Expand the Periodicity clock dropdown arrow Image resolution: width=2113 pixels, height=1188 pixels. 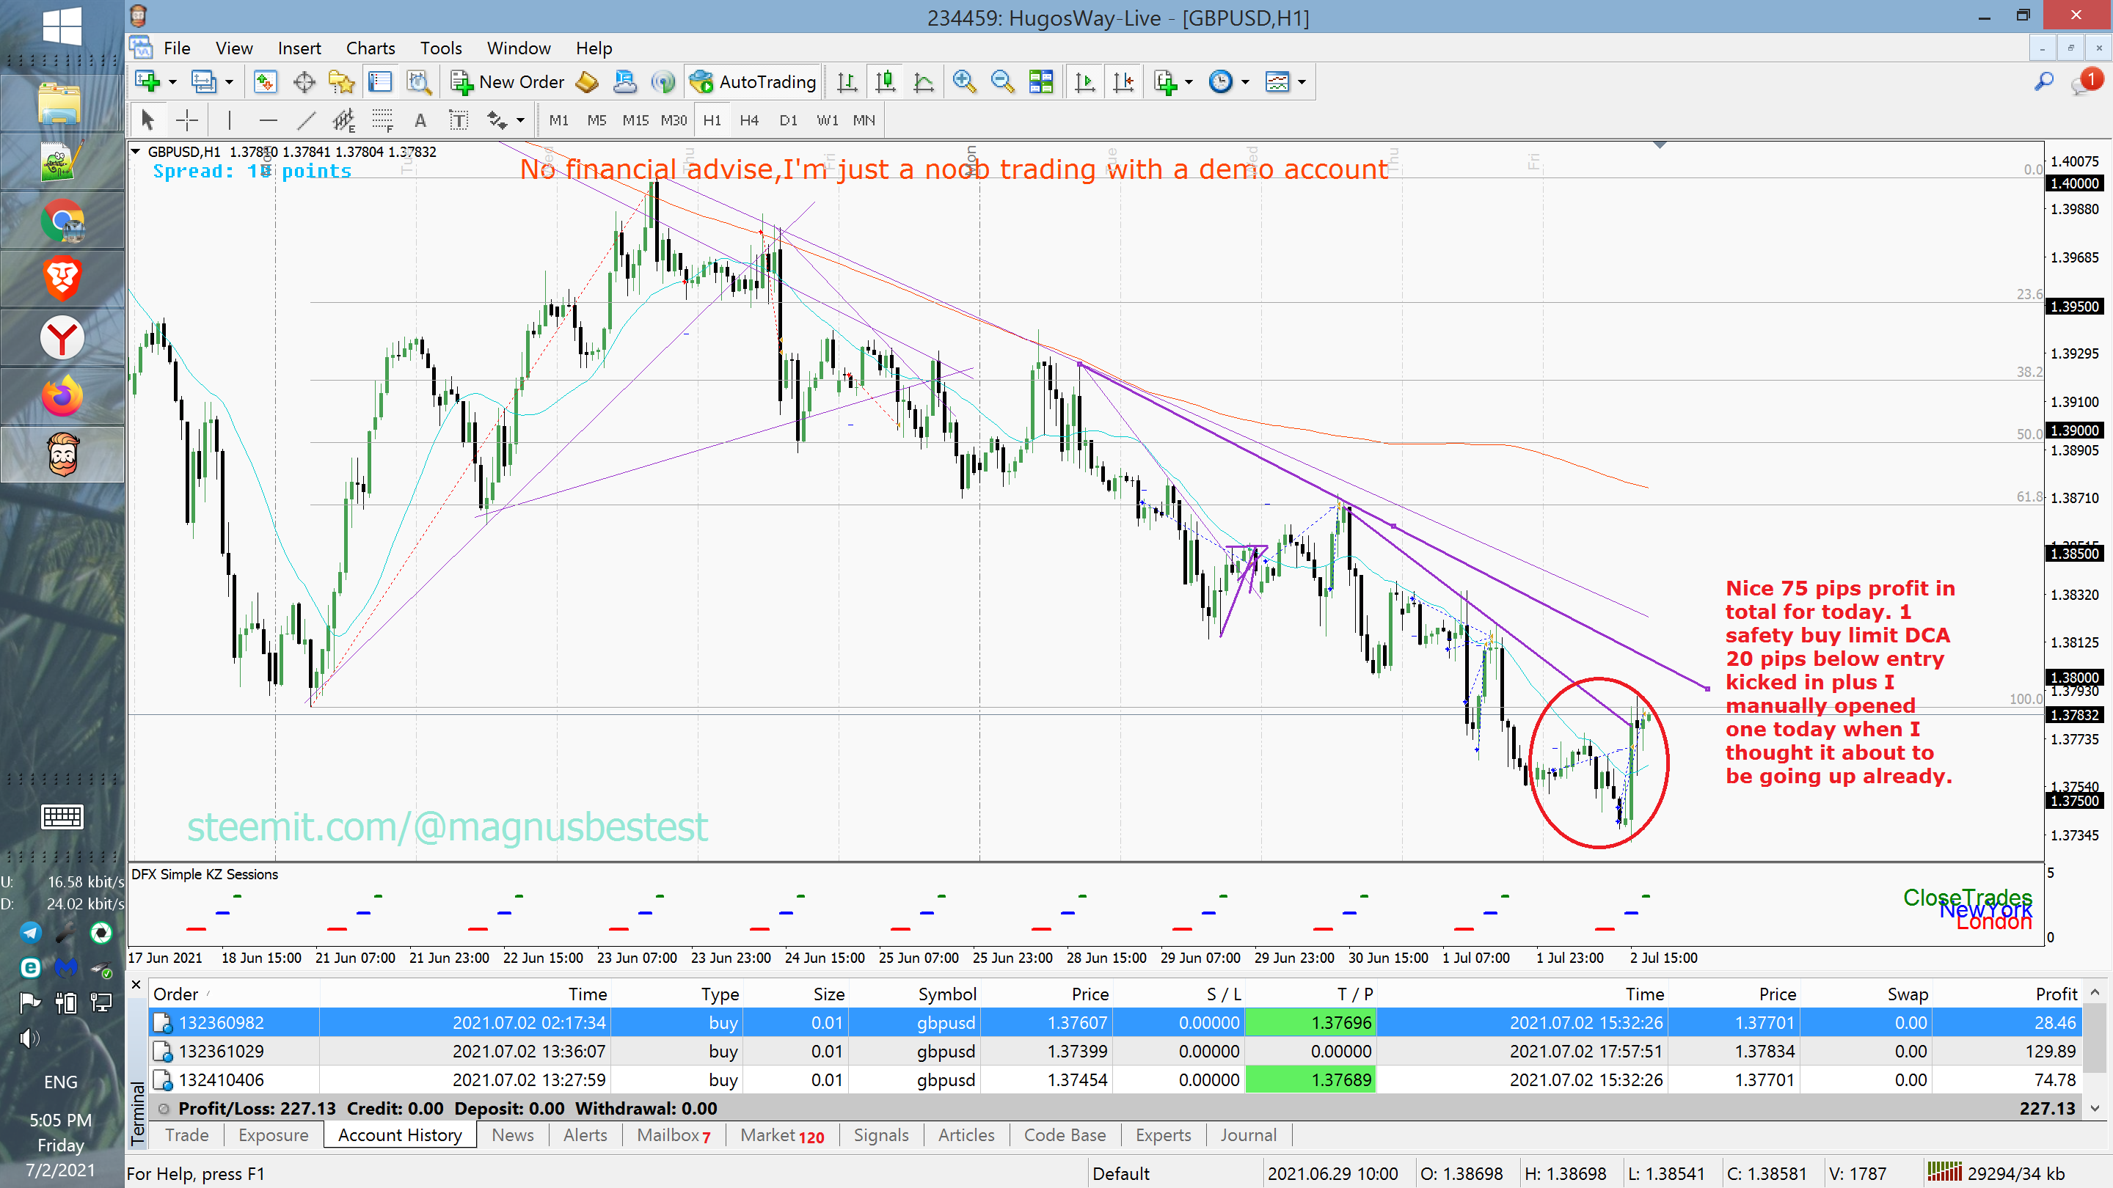1245,82
